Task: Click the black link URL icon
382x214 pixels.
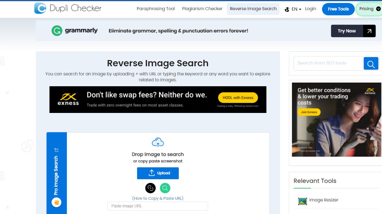Action: 150,188
